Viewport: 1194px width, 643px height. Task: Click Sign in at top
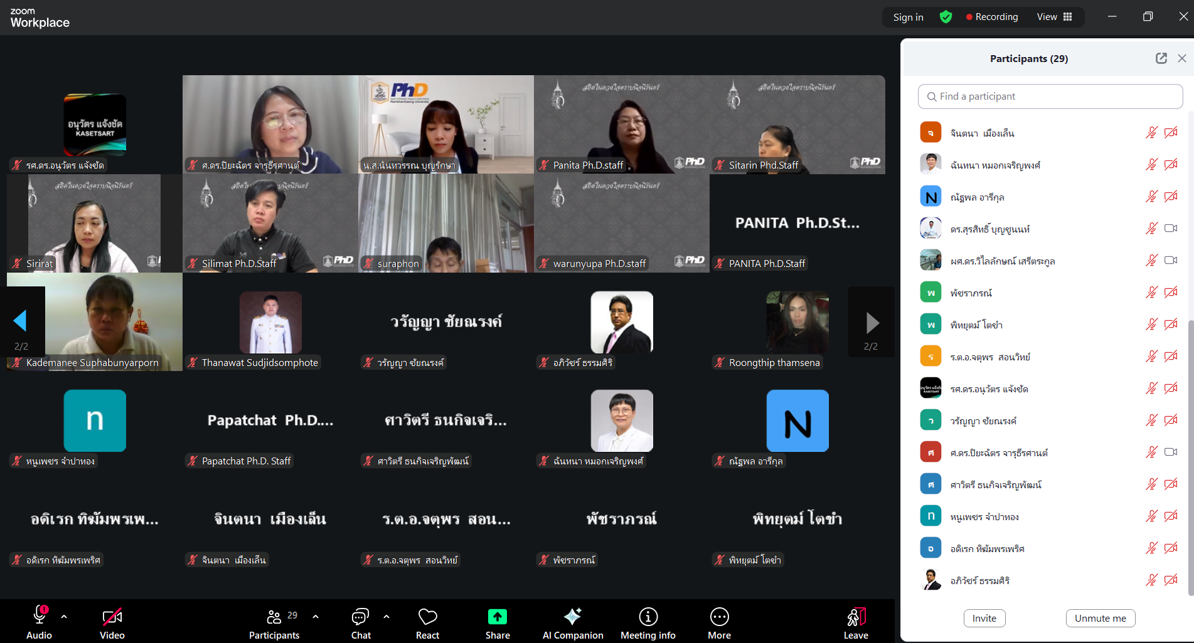tap(908, 17)
